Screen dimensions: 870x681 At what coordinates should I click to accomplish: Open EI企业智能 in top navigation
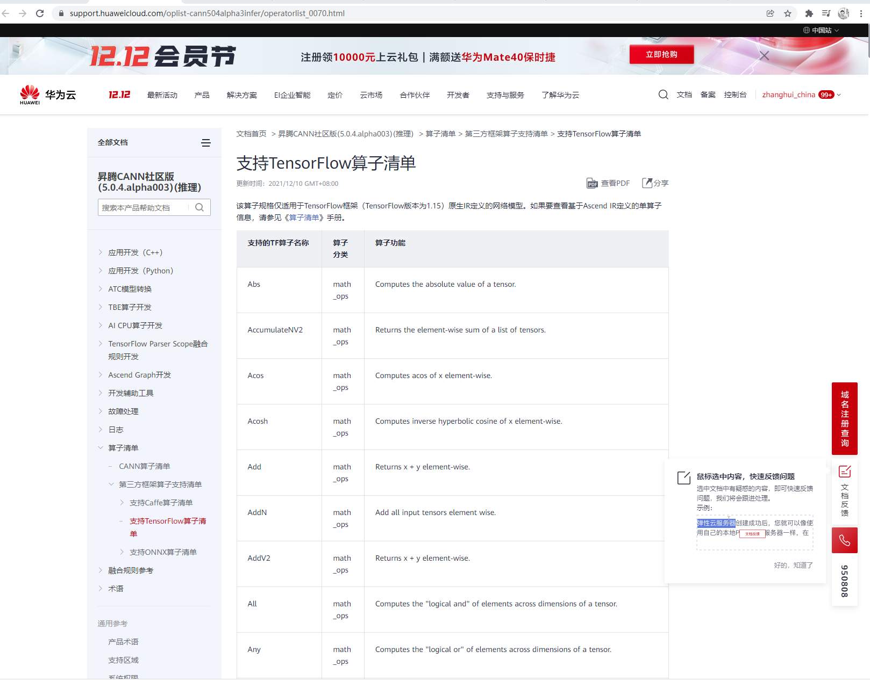(293, 95)
